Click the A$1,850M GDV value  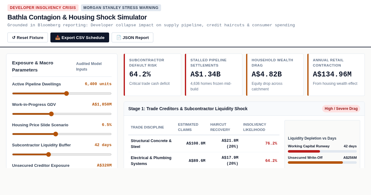(102, 105)
